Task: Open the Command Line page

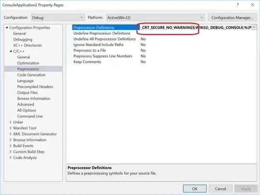Action: [30, 116]
